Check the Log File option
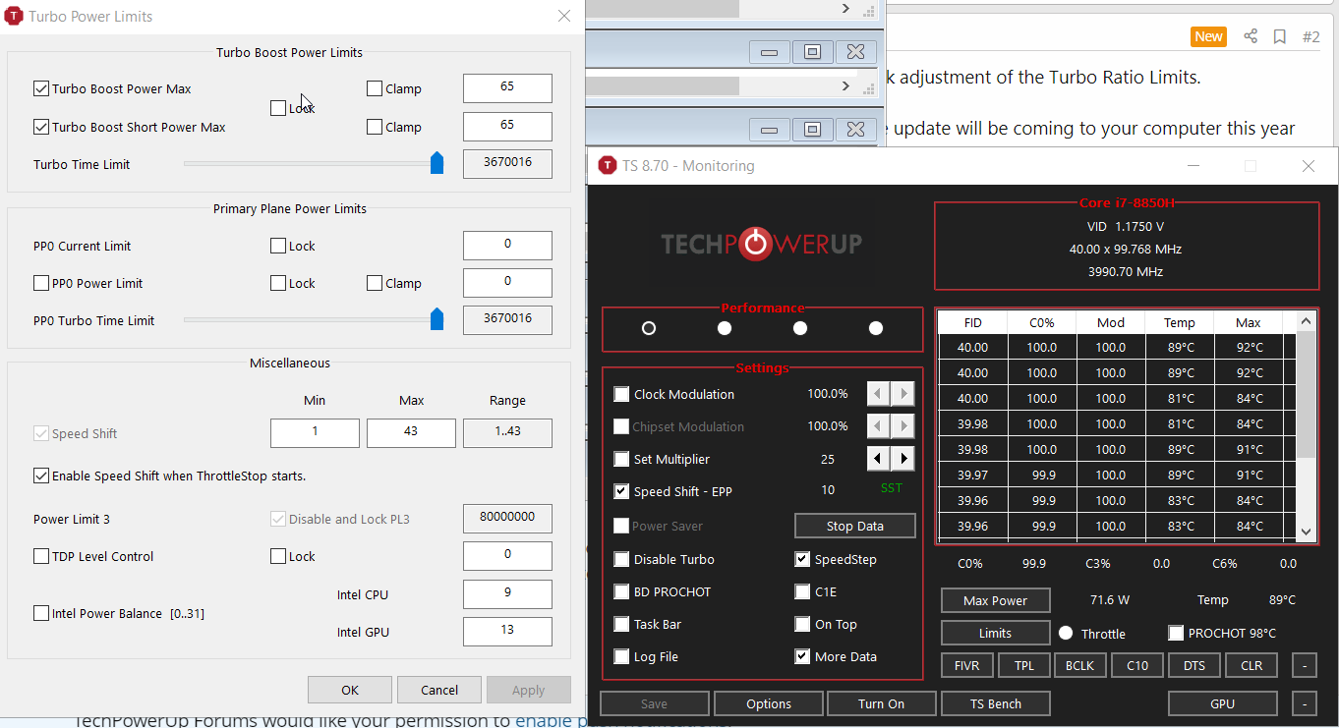The width and height of the screenshot is (1339, 728). [x=621, y=656]
